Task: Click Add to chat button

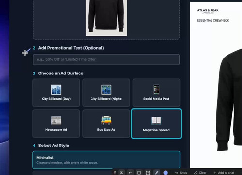Action: click(224, 173)
